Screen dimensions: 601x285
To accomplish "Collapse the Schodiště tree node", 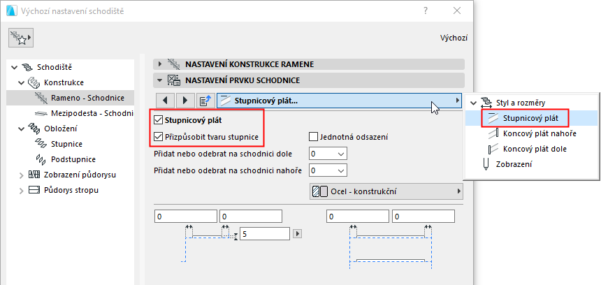I will [x=15, y=68].
